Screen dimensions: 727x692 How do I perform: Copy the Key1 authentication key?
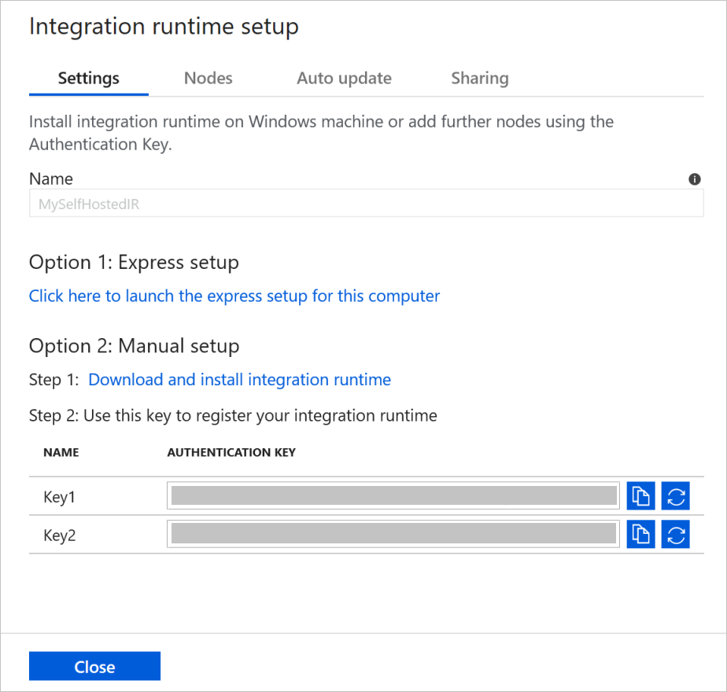[x=640, y=495]
